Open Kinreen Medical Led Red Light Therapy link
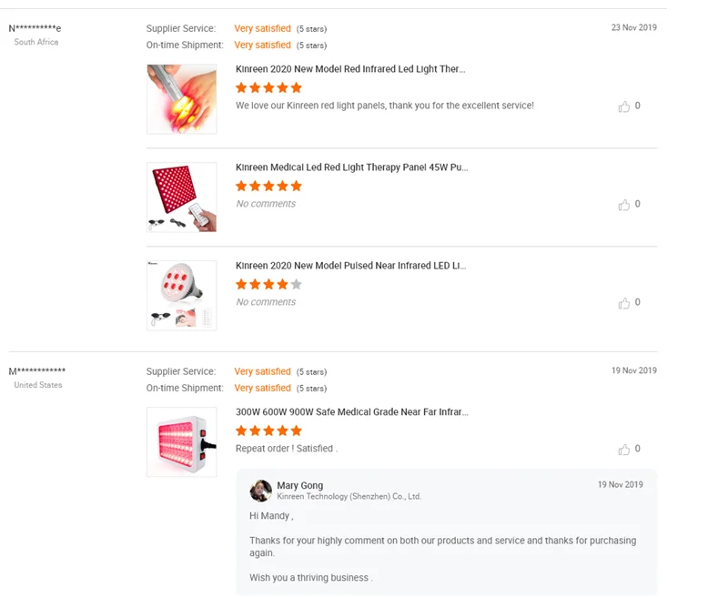728x598 pixels. (x=351, y=167)
